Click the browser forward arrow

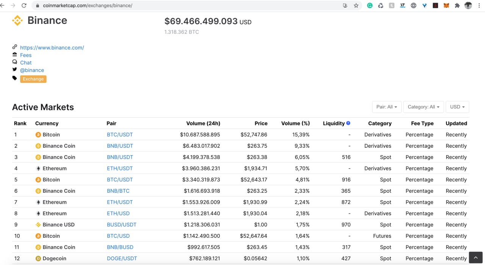coord(13,6)
